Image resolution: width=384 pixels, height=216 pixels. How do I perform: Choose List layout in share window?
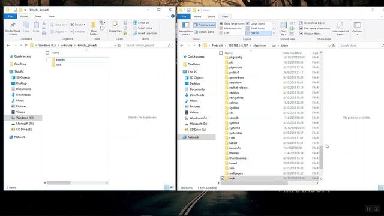click(x=224, y=33)
